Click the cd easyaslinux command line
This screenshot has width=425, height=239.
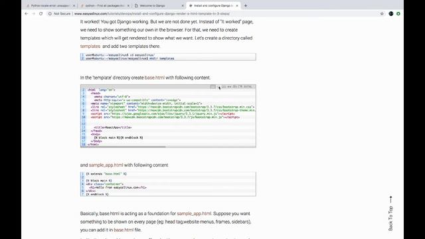[x=120, y=55]
